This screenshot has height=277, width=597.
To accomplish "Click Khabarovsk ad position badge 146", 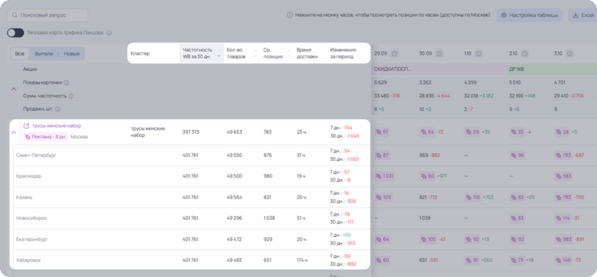I will [x=564, y=260].
